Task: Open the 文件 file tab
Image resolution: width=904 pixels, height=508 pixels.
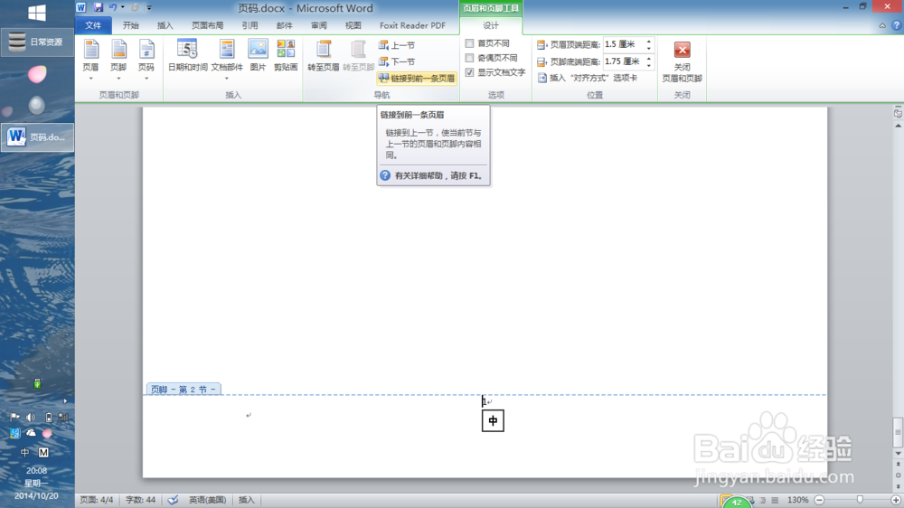Action: (x=93, y=25)
